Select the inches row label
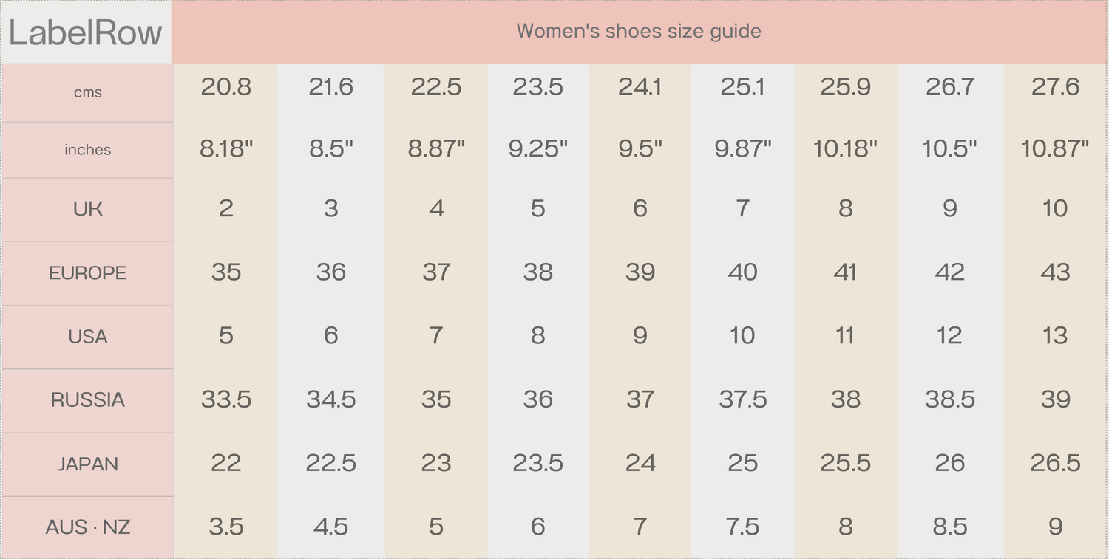This screenshot has height=559, width=1109. (x=87, y=150)
